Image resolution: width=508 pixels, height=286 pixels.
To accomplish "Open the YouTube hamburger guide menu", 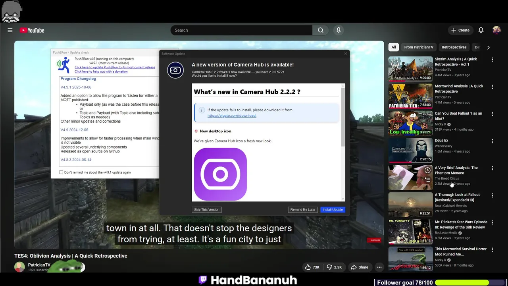I will [x=10, y=30].
